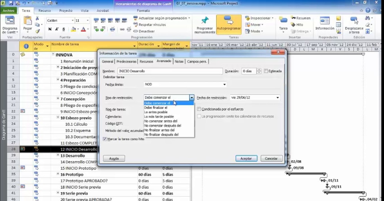The width and height of the screenshot is (384, 201).
Task: Click the Duración field showing 0 días
Action: coord(249,71)
